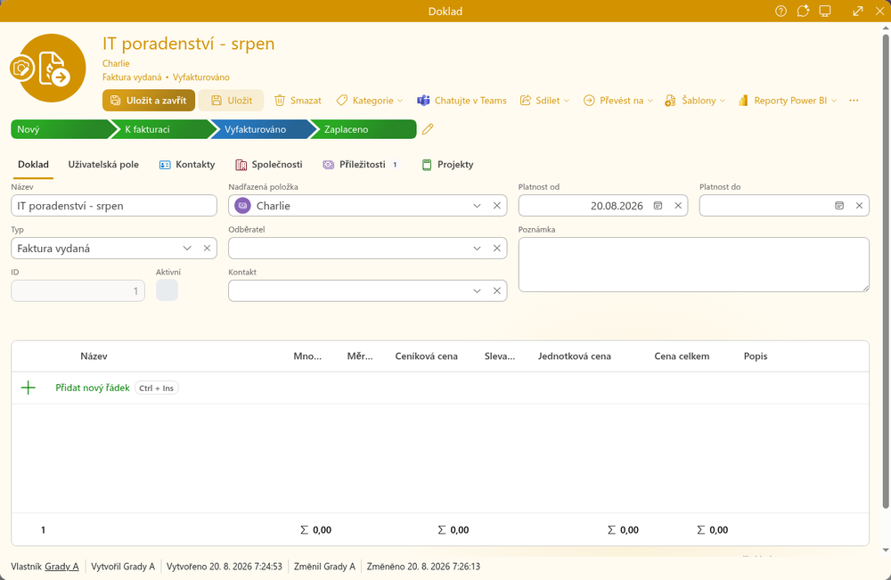Open the Šablony dropdown menu

(696, 101)
